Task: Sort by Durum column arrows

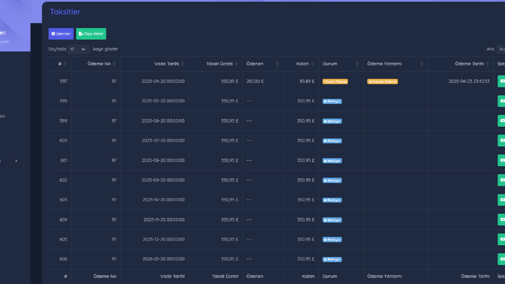Action: tap(357, 64)
